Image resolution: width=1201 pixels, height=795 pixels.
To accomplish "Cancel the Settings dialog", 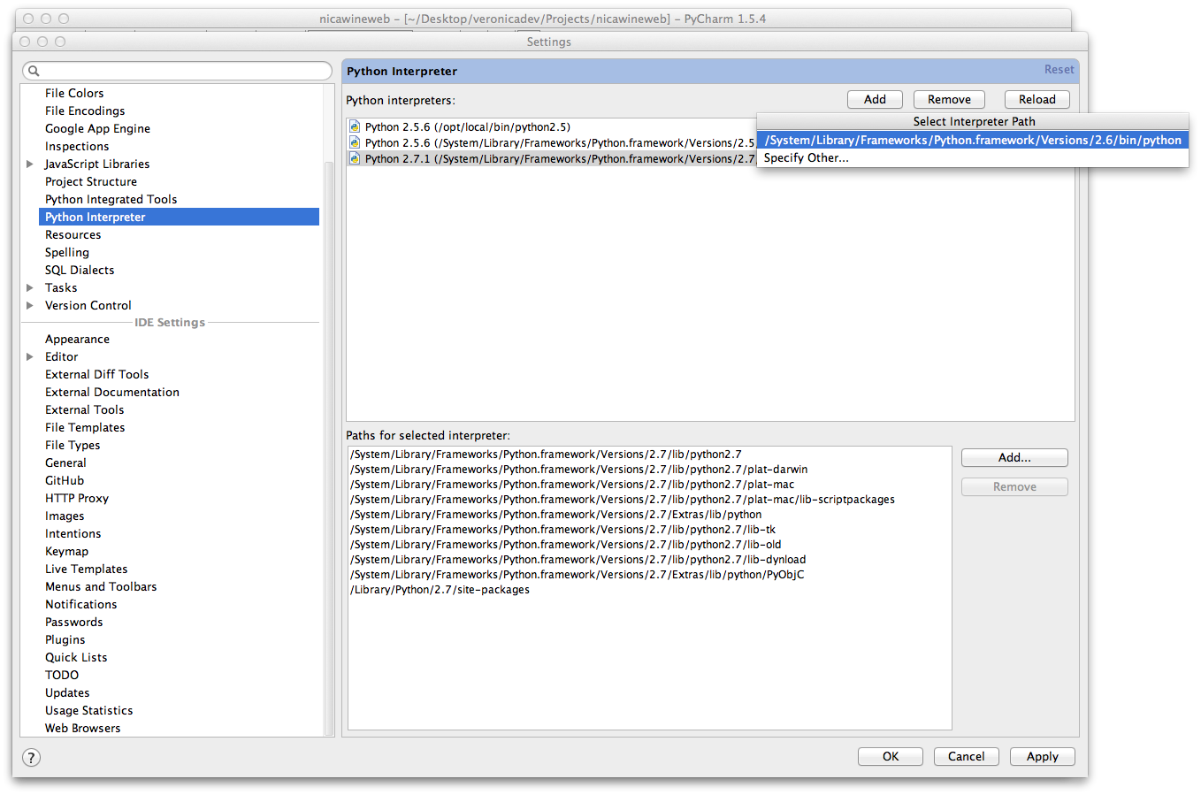I will click(967, 757).
